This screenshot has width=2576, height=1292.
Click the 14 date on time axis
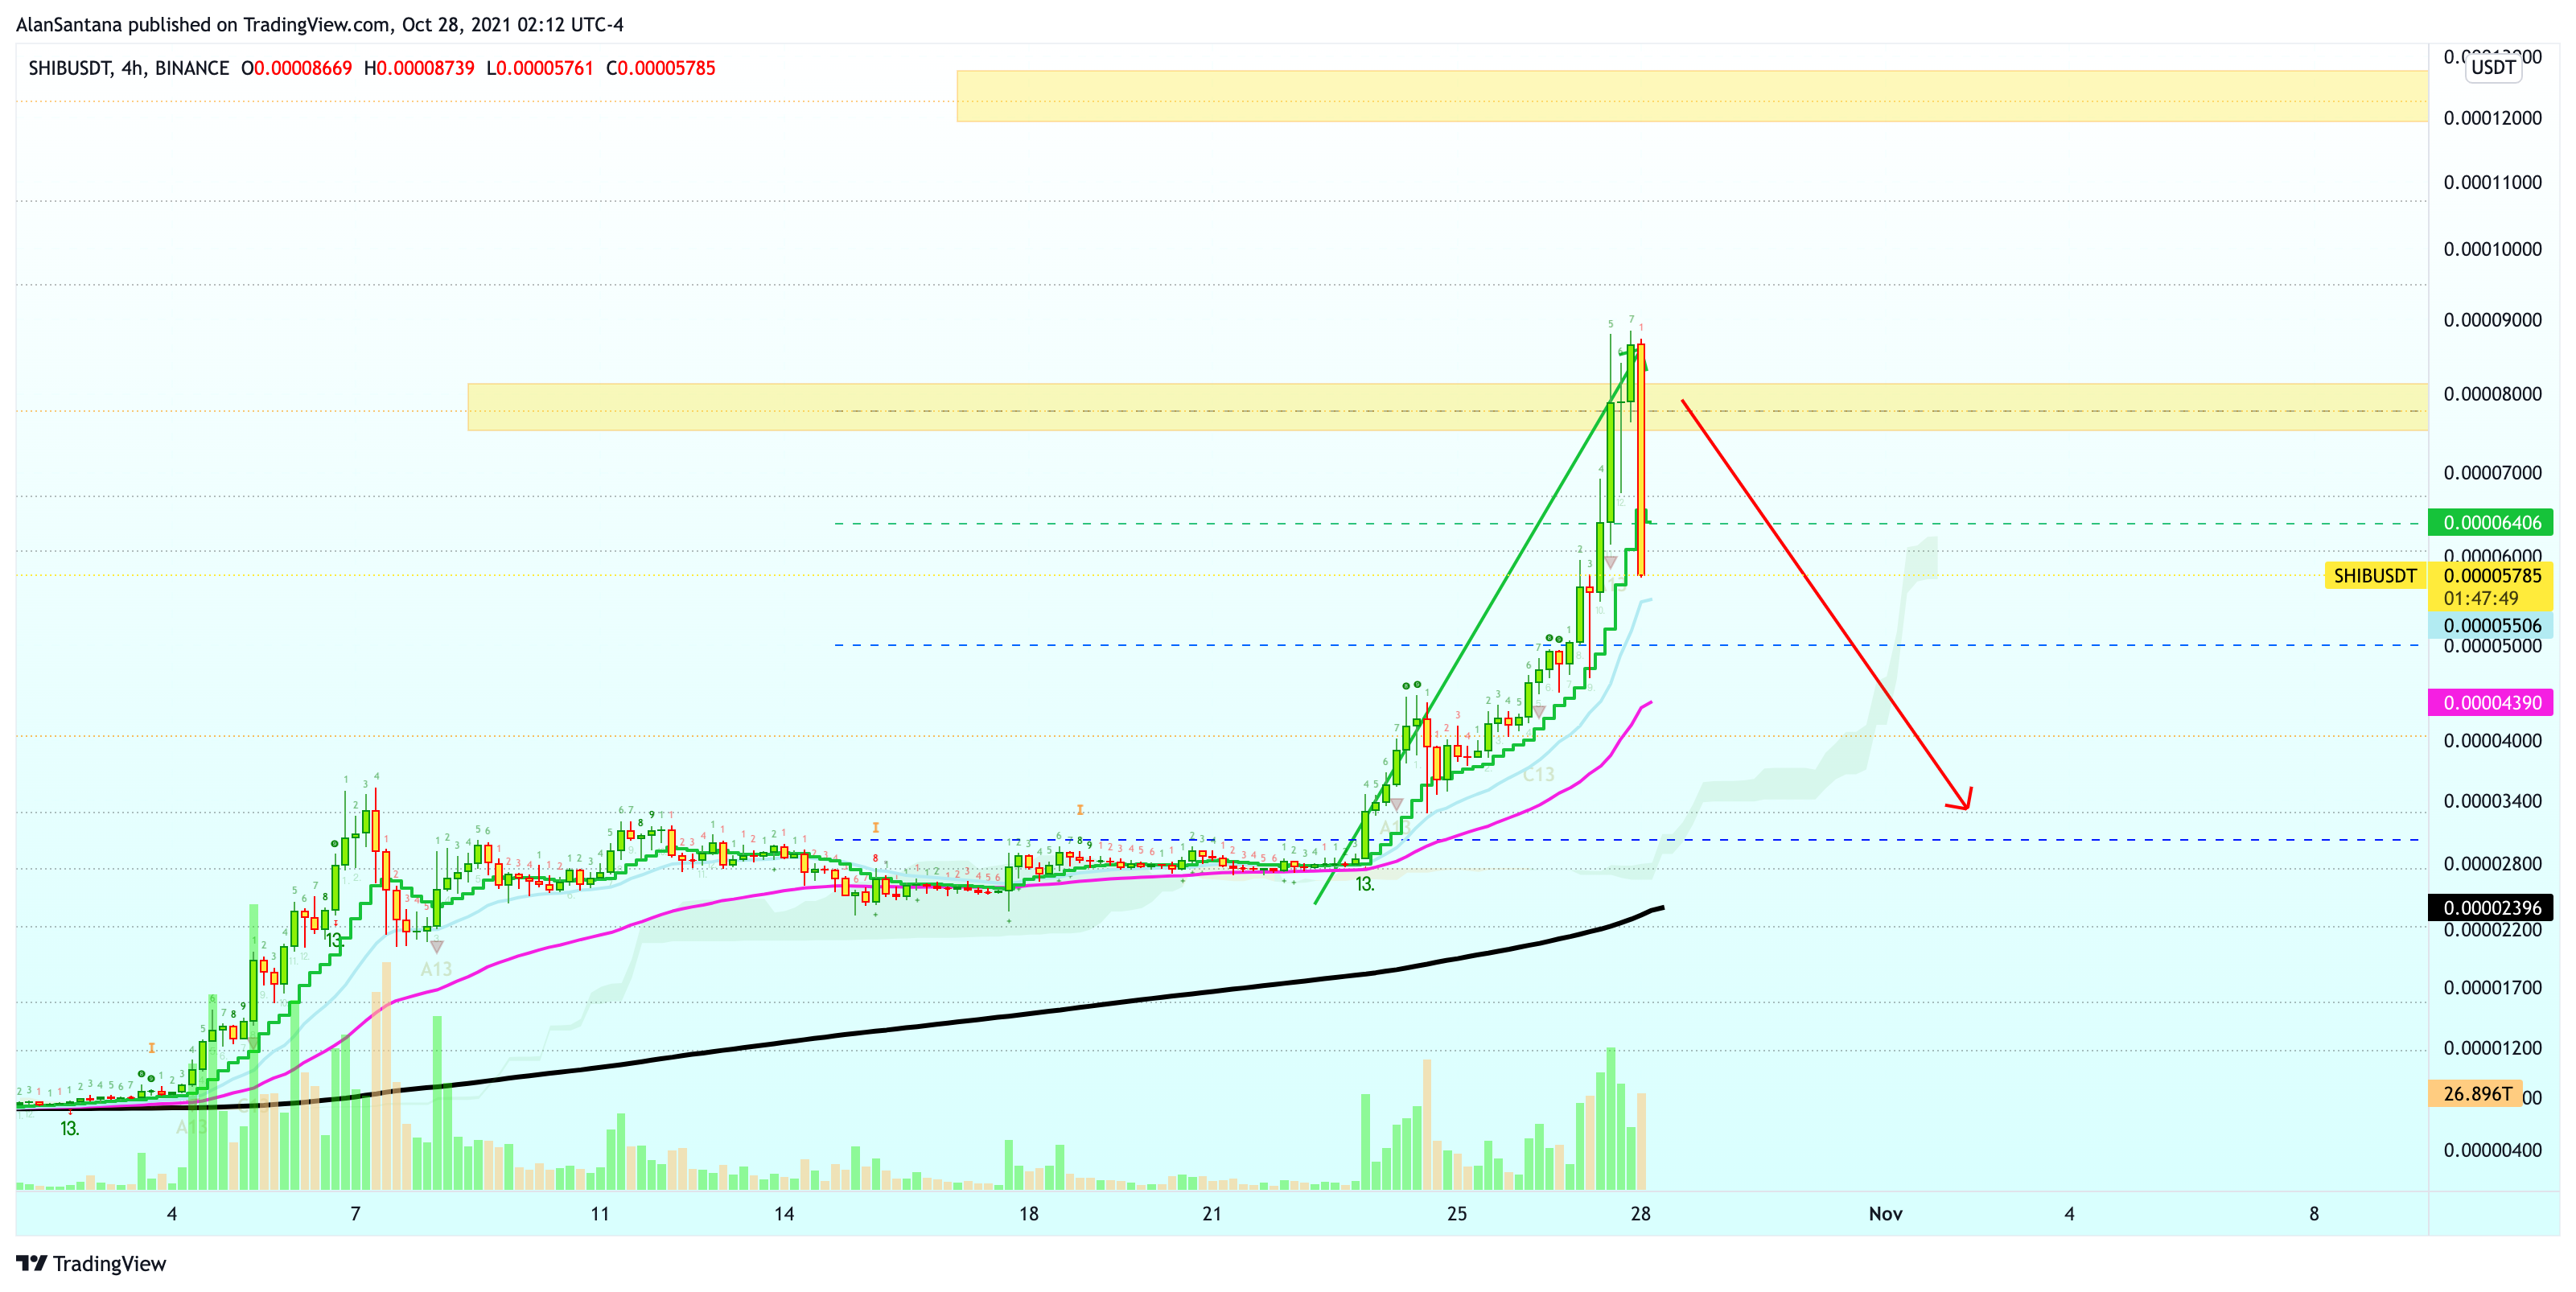784,1213
